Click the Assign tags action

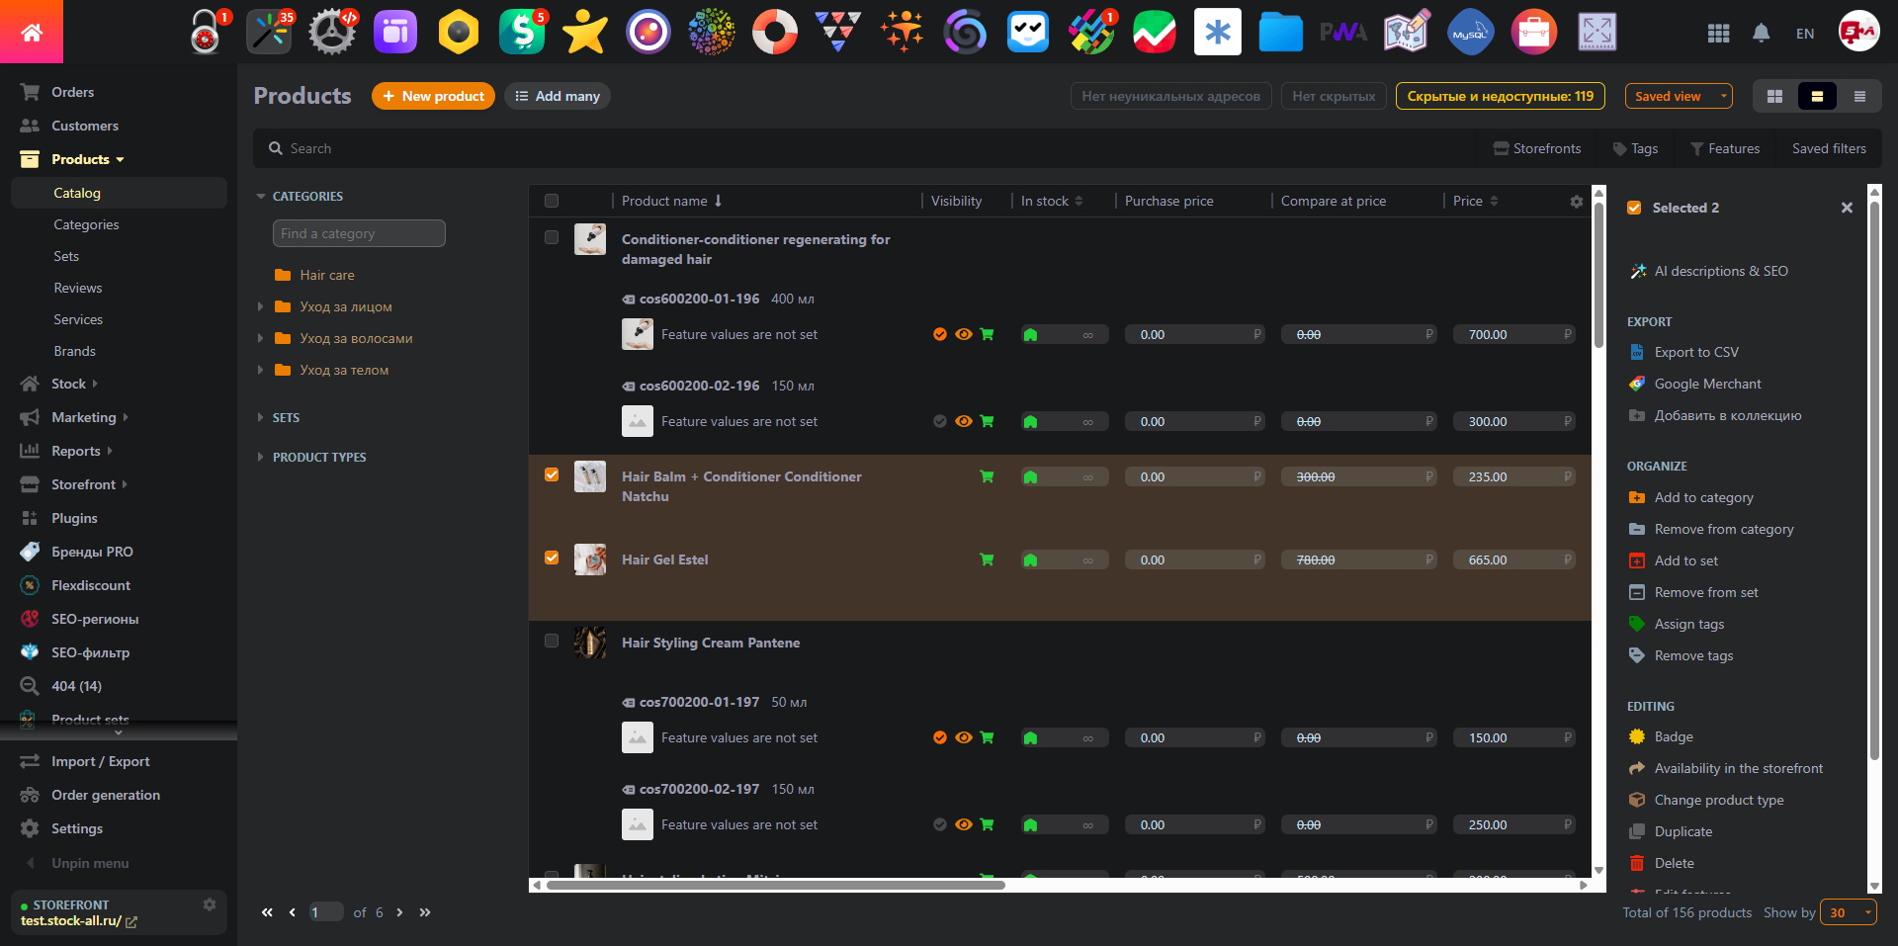point(1688,624)
